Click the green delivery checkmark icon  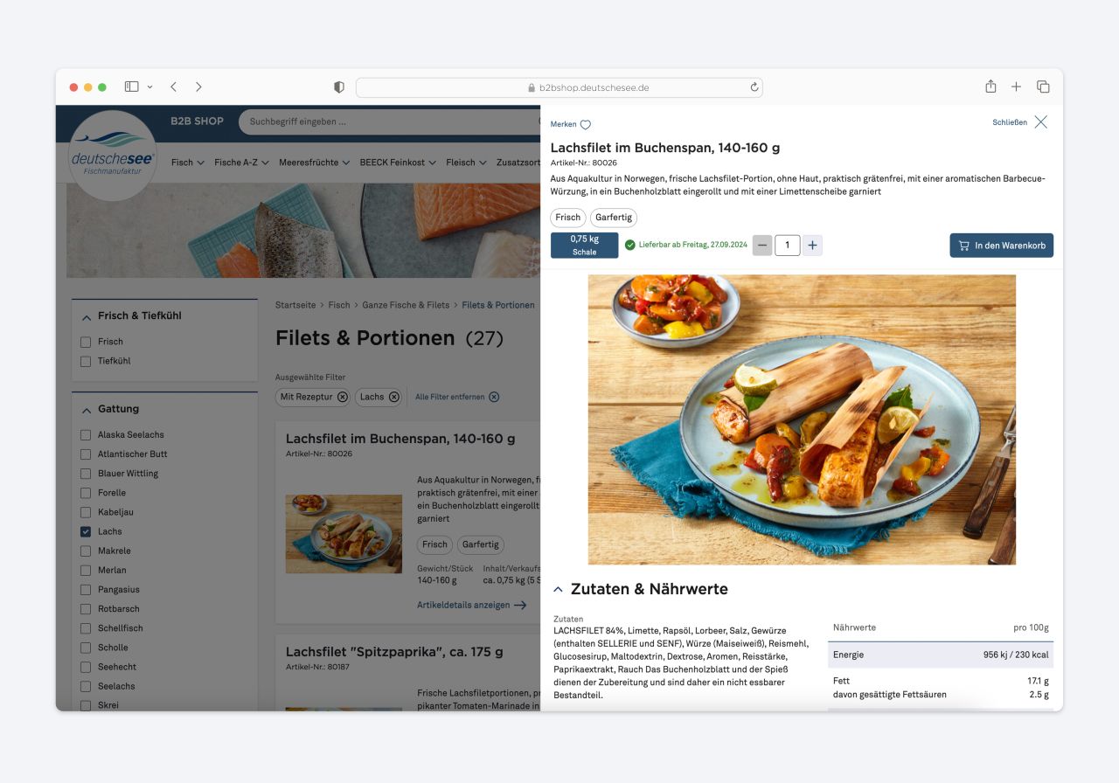coord(629,246)
